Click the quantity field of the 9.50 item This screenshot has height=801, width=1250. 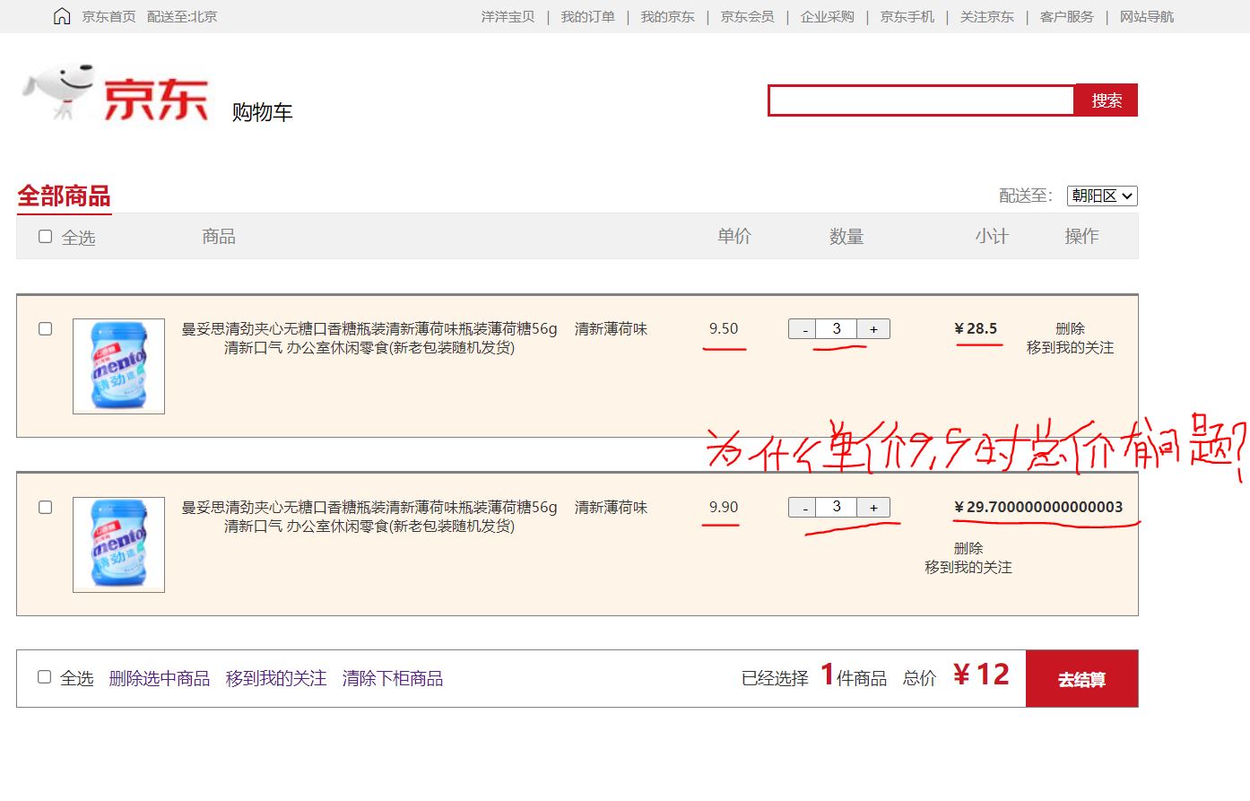pos(837,329)
